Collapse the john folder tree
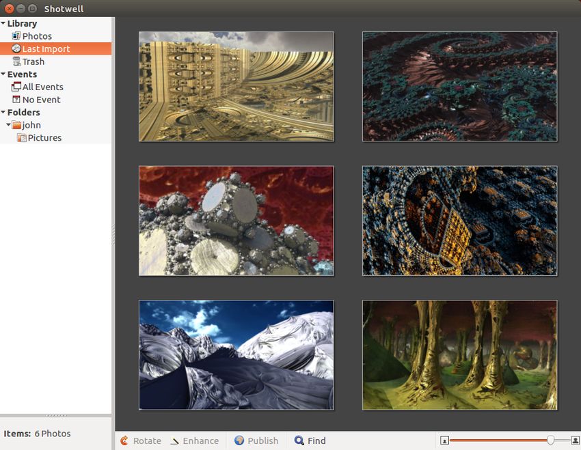 [8, 125]
